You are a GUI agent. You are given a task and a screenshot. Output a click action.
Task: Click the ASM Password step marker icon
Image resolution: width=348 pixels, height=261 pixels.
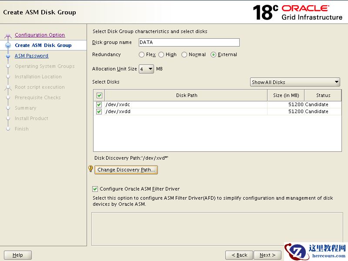(x=8, y=56)
